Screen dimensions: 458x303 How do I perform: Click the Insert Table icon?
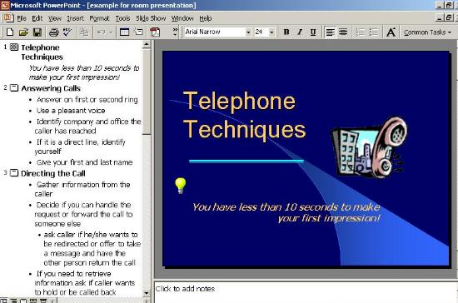(124, 32)
